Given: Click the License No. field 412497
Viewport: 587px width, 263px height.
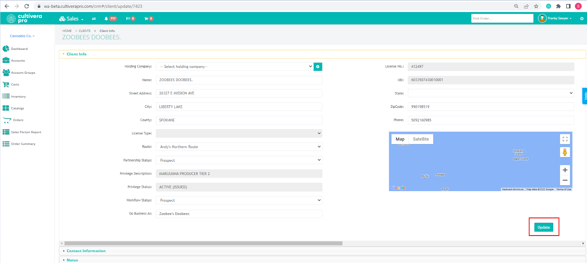Looking at the screenshot, I should (x=491, y=66).
